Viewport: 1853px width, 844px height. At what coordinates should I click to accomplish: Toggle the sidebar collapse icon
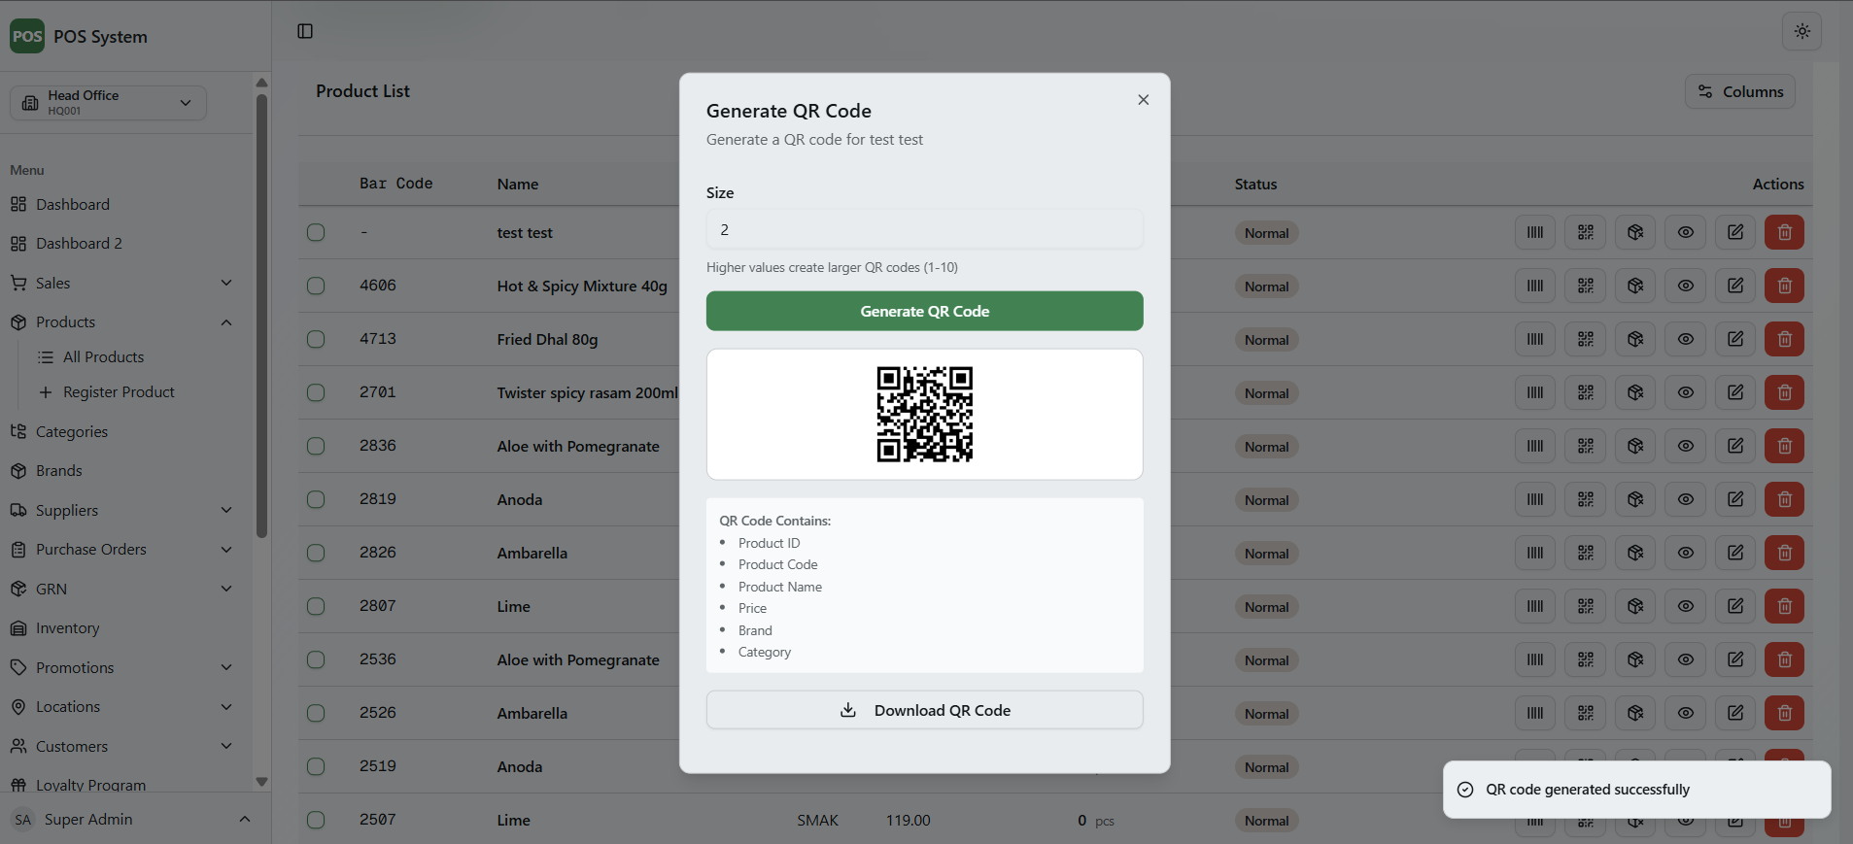[305, 31]
